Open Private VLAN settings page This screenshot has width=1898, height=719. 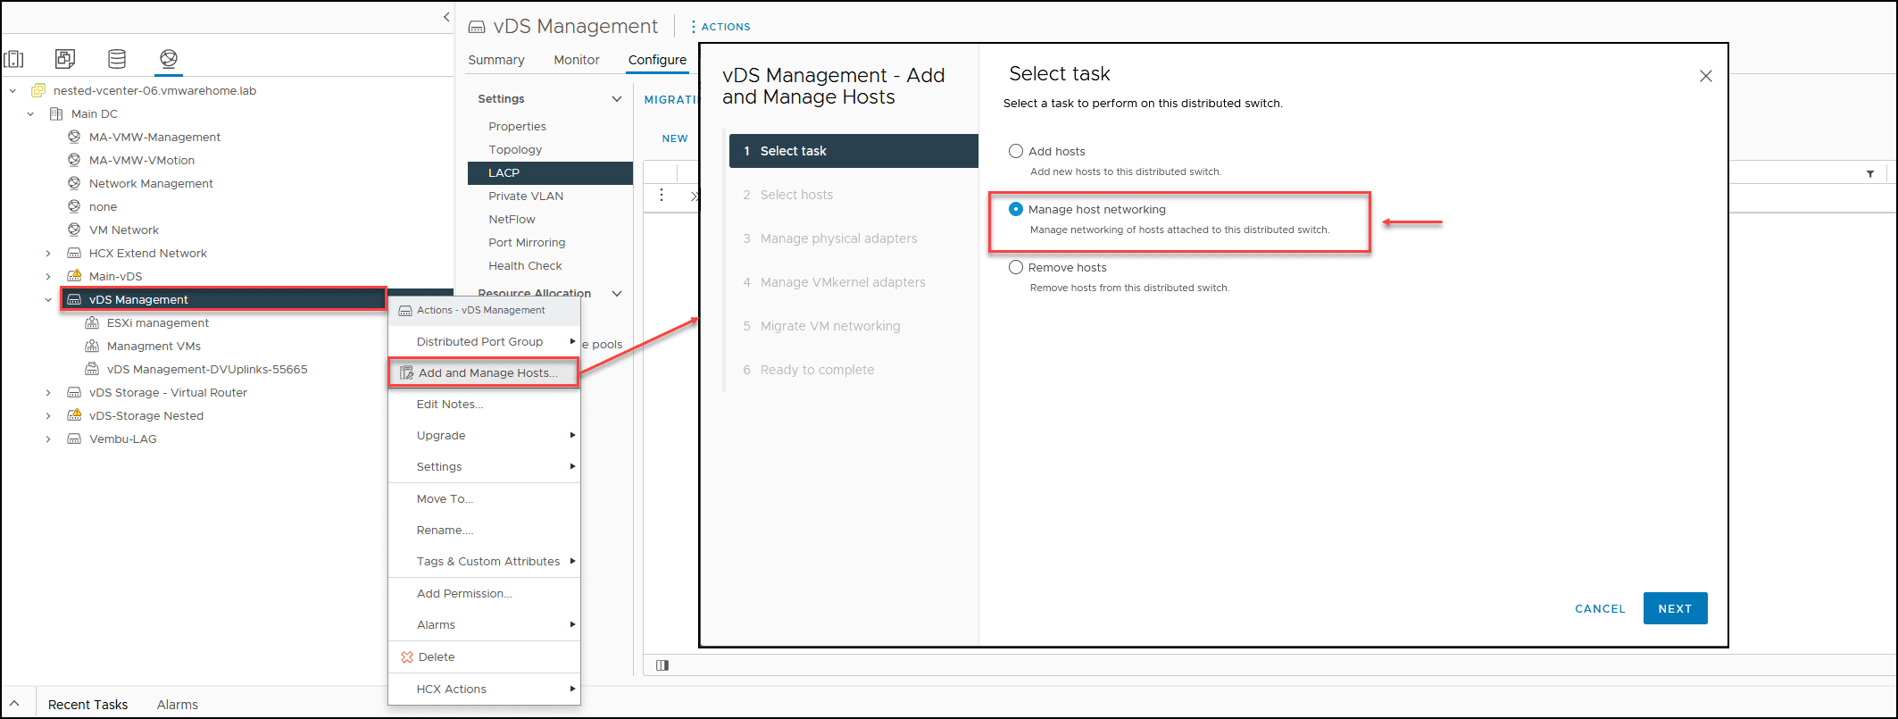pos(526,196)
